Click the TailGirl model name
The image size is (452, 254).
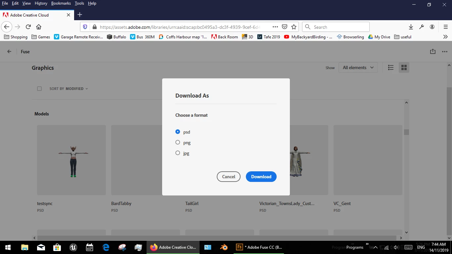pos(192,203)
